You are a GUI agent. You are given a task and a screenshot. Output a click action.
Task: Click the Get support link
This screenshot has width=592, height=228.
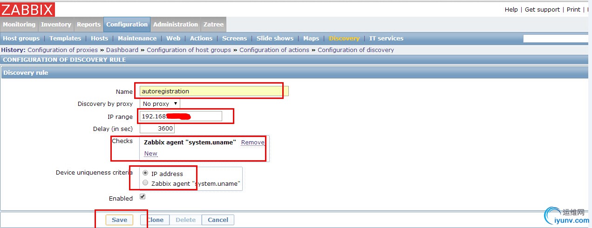tap(542, 9)
